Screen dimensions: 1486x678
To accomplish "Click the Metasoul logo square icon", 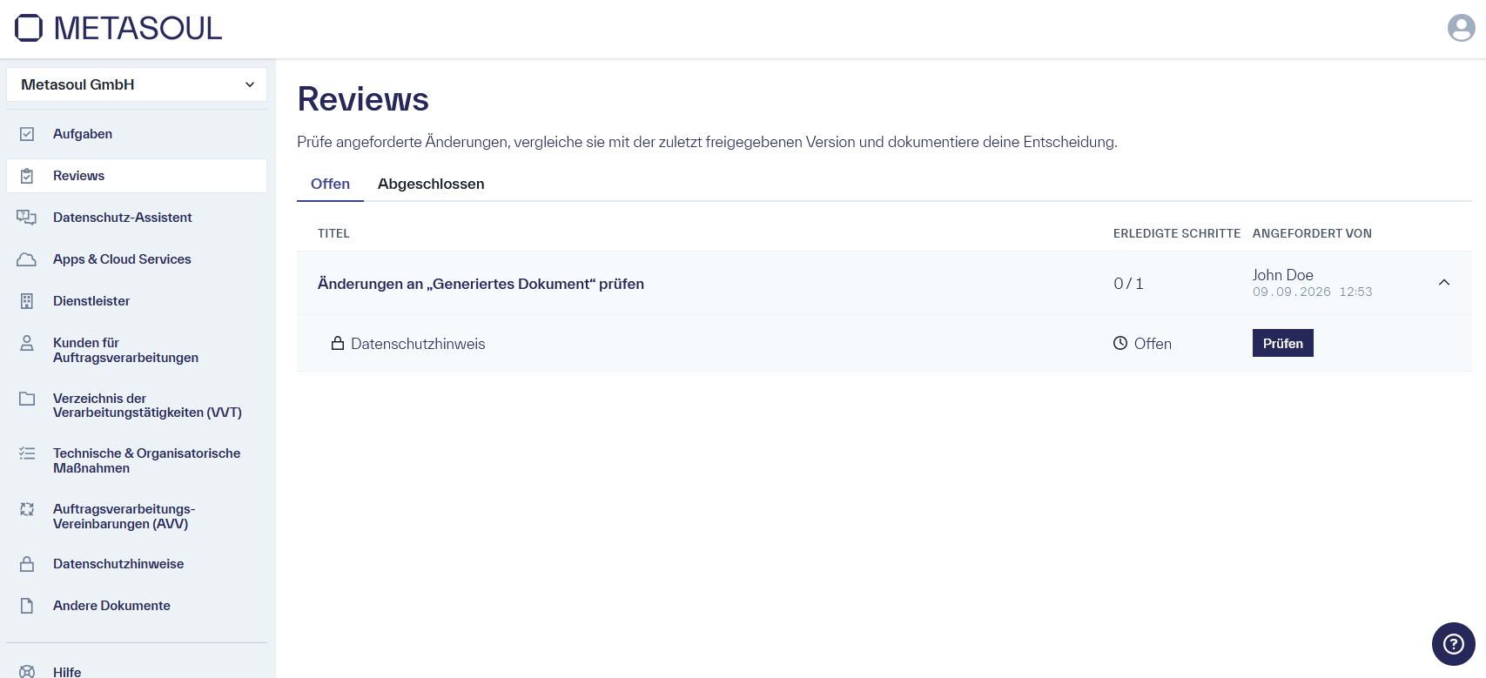I will [29, 28].
